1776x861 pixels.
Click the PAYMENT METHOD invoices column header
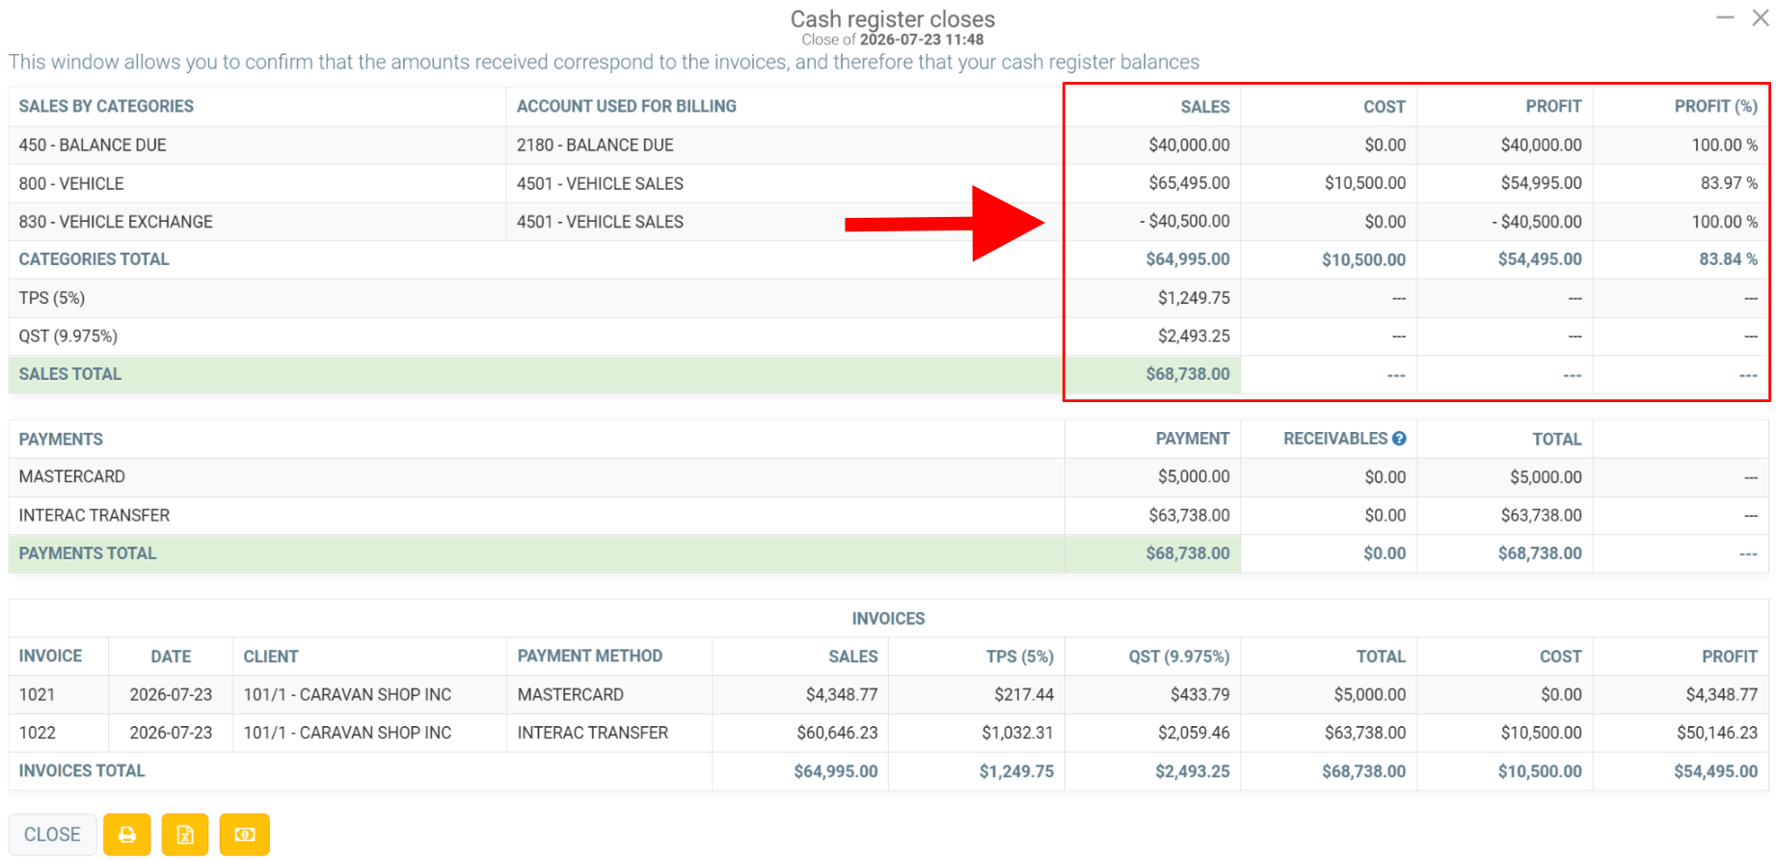point(590,656)
